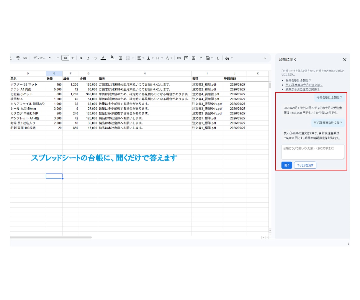Click the vertical scroll up arrow
Screen dimensions: 360x300
coord(270,230)
